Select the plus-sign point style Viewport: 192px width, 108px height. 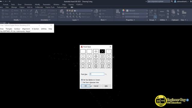(96, 51)
